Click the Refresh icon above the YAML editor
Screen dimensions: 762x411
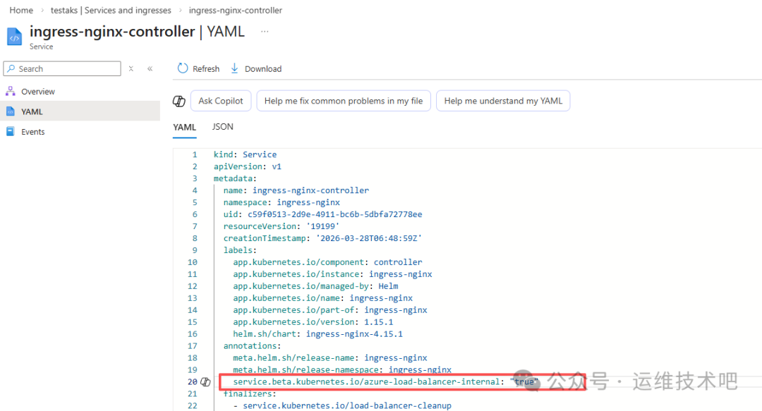point(183,68)
